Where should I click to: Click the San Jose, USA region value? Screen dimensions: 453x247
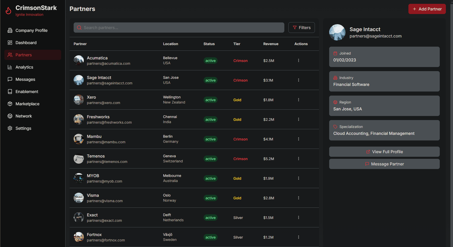tap(348, 109)
